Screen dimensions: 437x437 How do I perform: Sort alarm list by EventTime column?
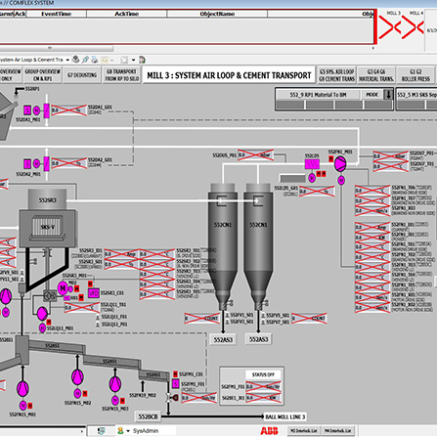coord(57,14)
